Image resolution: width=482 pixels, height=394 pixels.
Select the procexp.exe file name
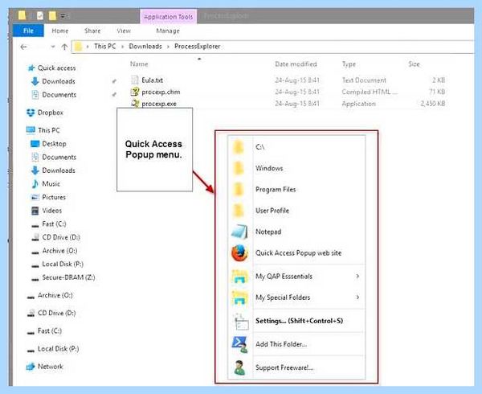159,104
